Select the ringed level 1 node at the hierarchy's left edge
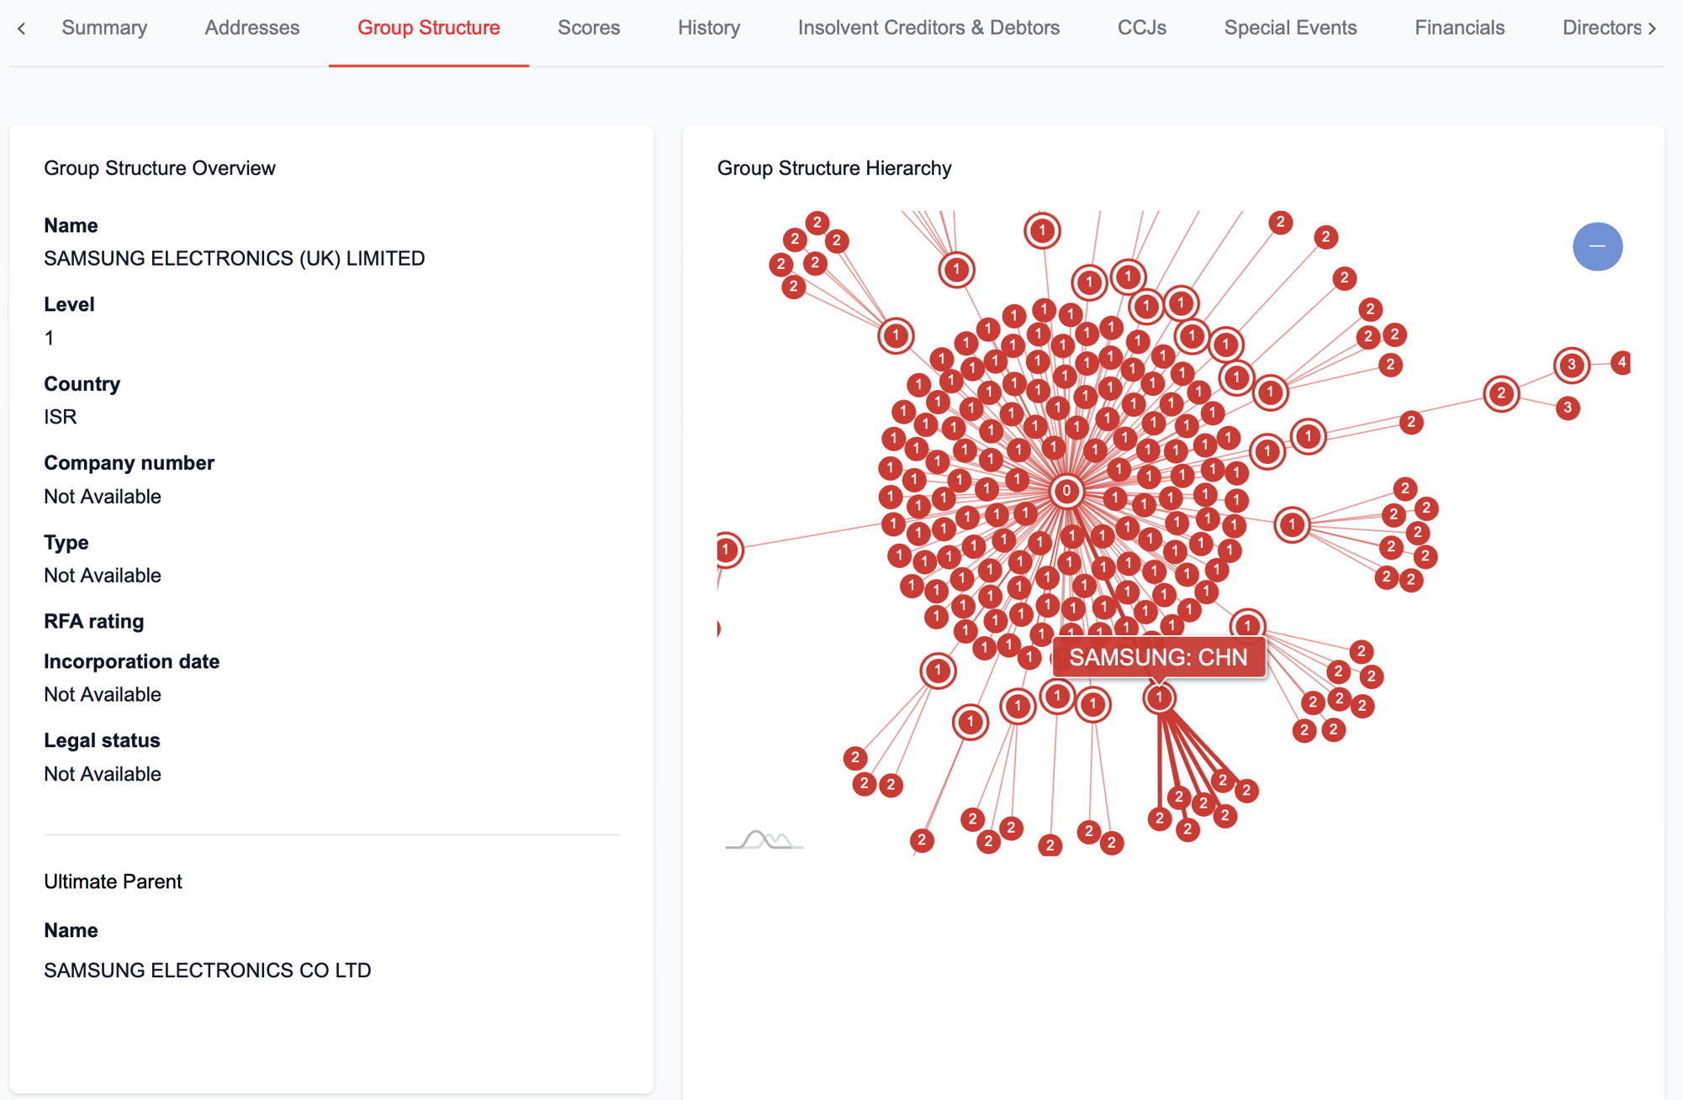The image size is (1682, 1100). [727, 550]
